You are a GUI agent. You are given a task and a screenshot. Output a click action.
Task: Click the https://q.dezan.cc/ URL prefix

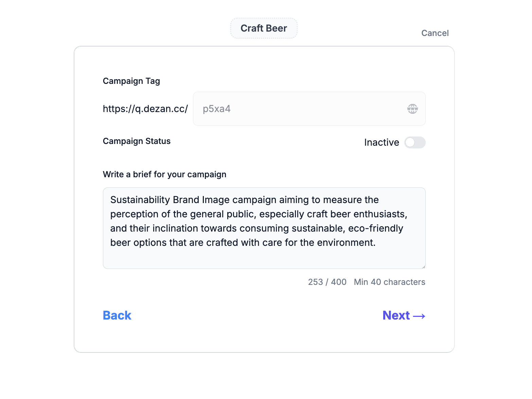pos(145,109)
